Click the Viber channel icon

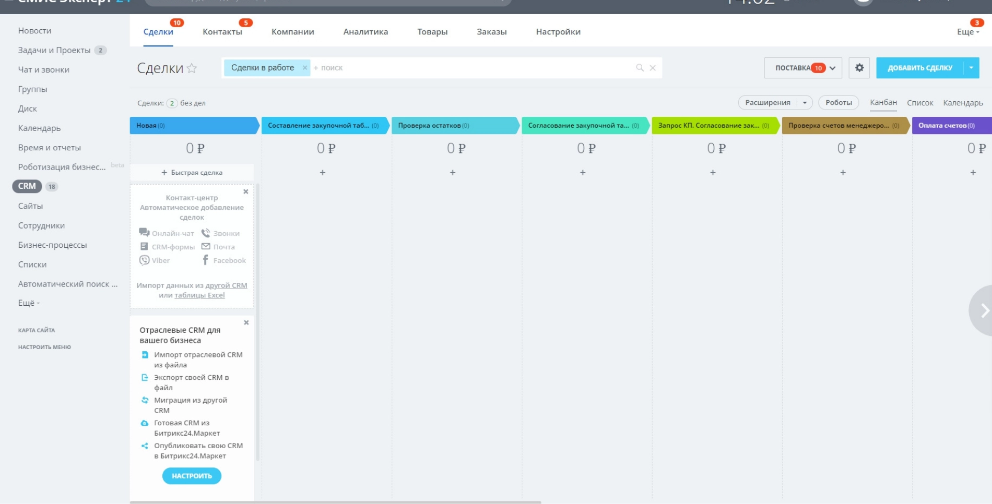coord(144,260)
